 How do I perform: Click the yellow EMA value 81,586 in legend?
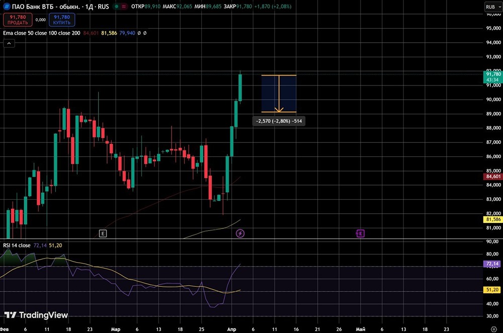(109, 33)
